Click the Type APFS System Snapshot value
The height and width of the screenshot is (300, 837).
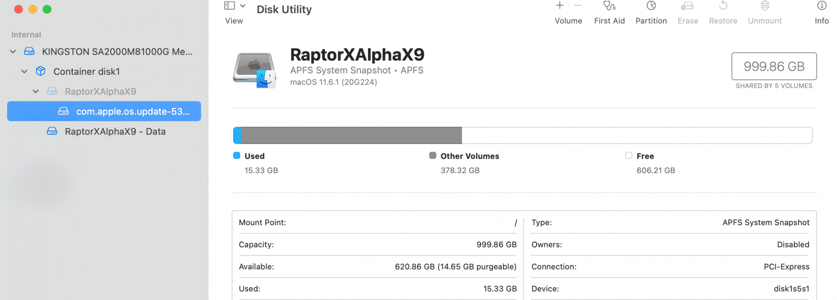(x=766, y=223)
